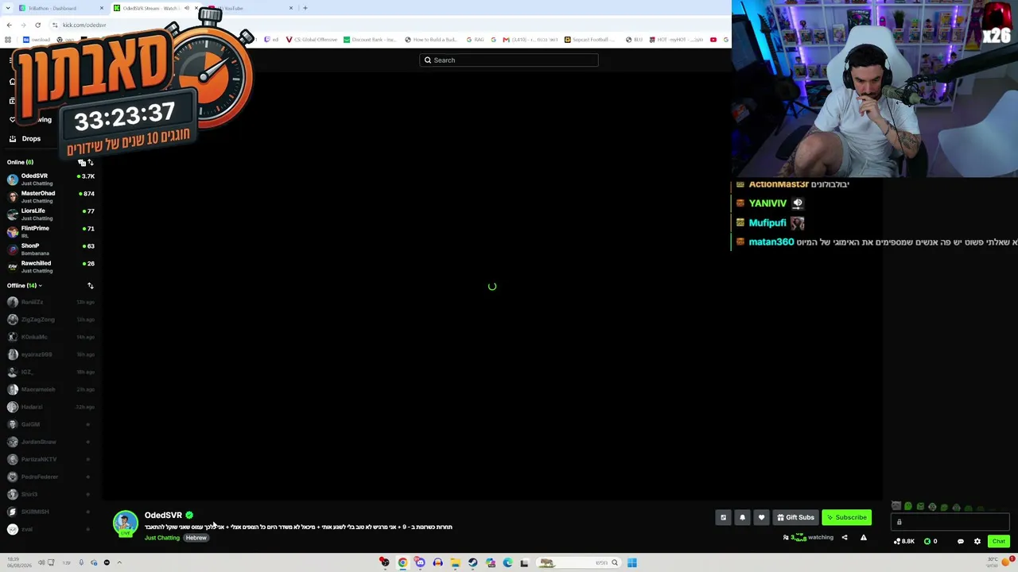The width and height of the screenshot is (1018, 572).
Task: Open Steam from the taskbar
Action: (472, 563)
